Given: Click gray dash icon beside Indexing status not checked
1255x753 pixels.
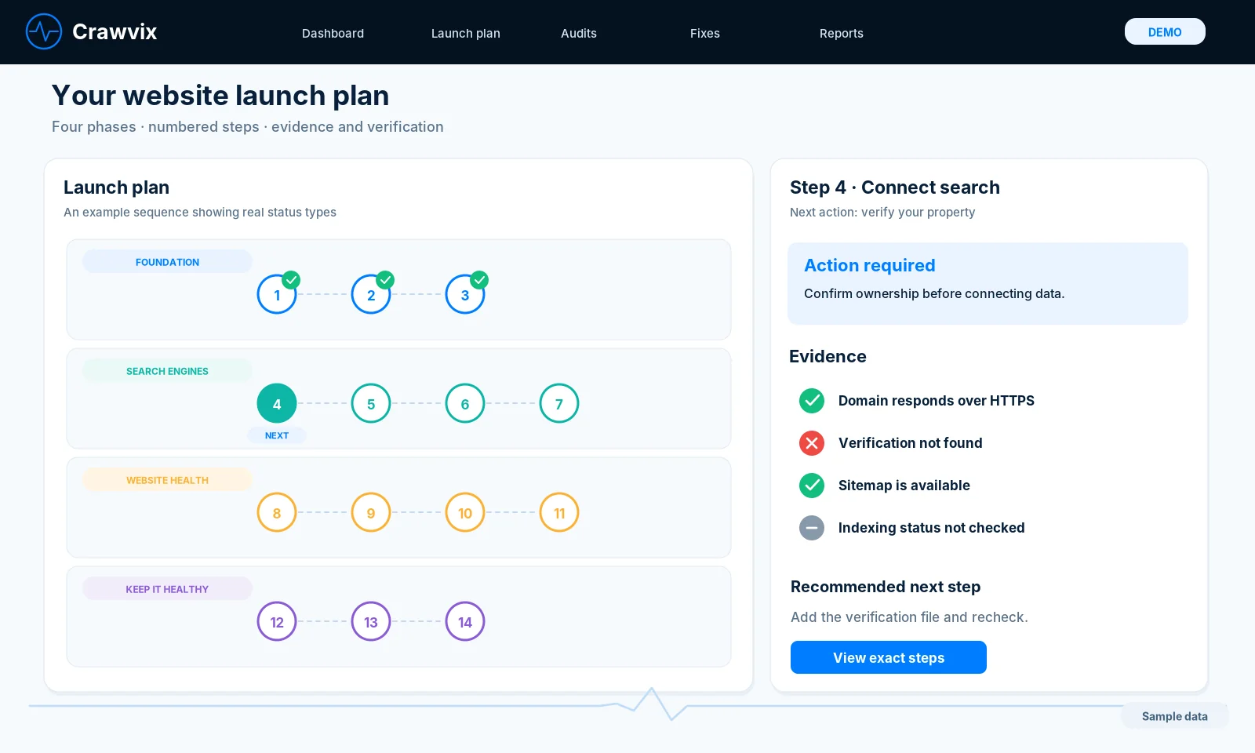Looking at the screenshot, I should (x=812, y=528).
